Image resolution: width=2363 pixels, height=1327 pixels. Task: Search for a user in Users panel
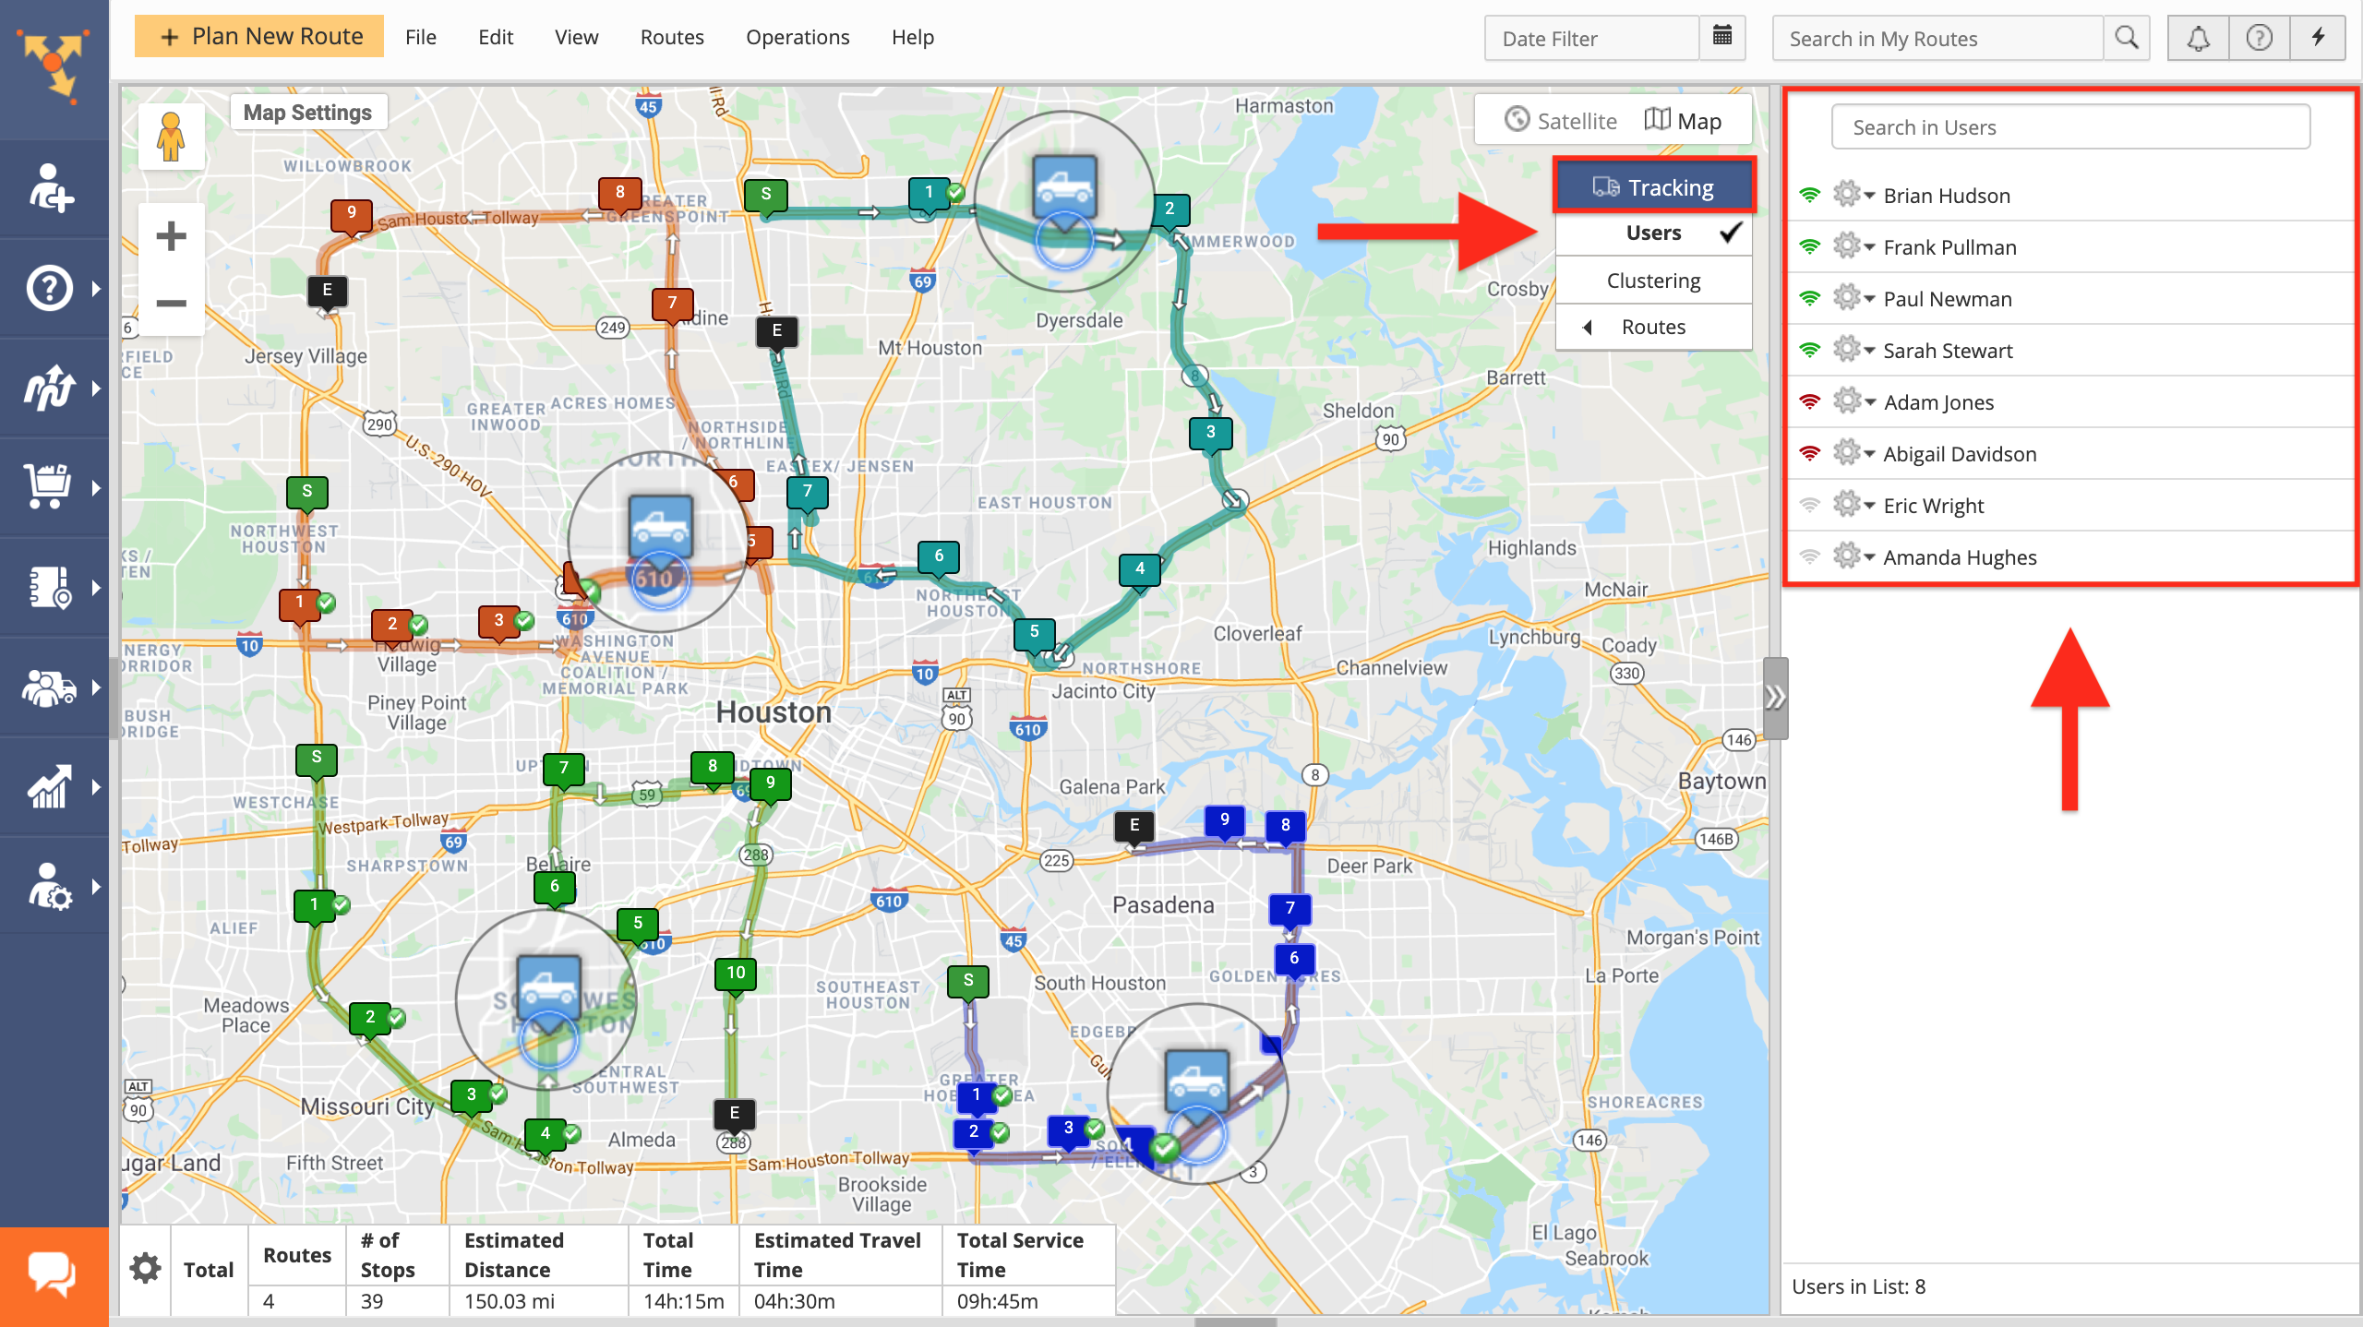2072,126
